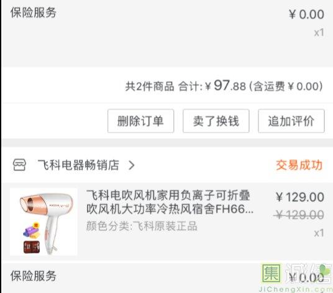Click the green 集 watermark logo
The image size is (333, 293).
pyautogui.click(x=271, y=273)
